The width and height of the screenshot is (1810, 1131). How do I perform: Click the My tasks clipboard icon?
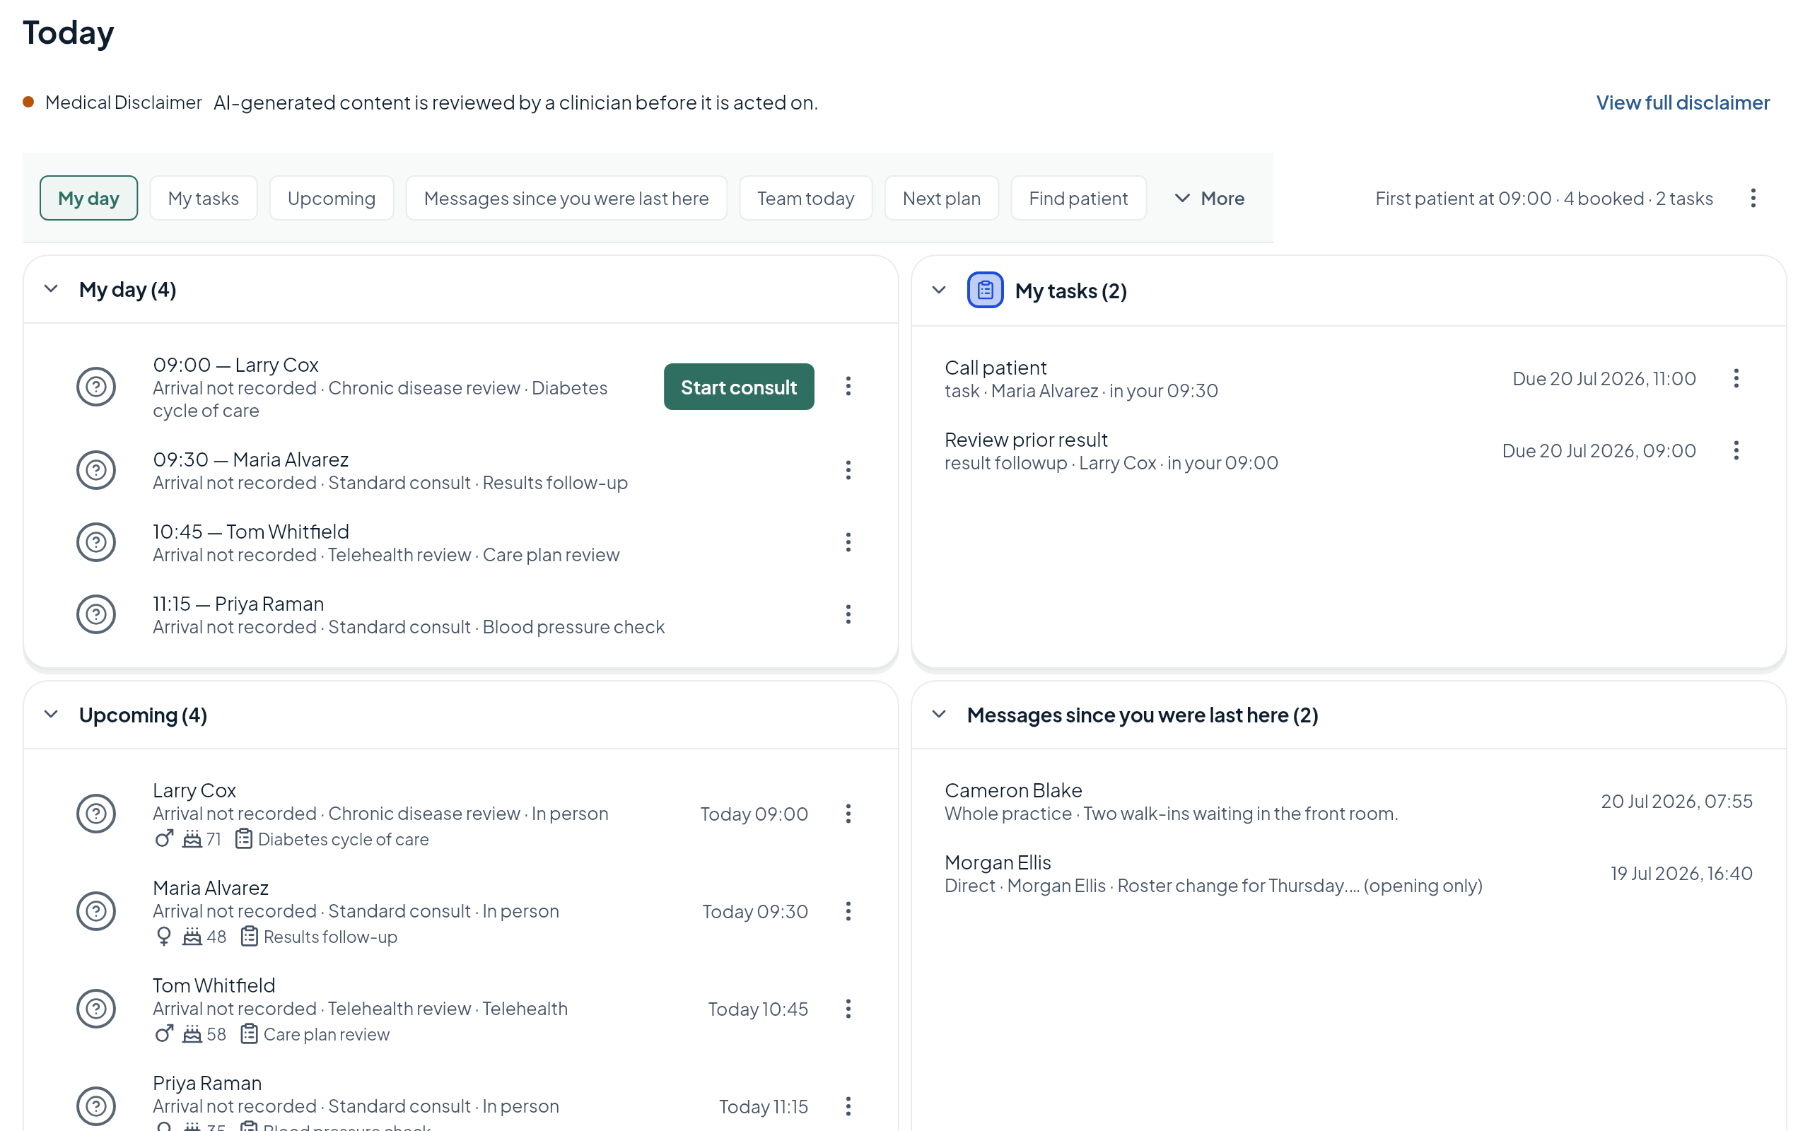(985, 291)
